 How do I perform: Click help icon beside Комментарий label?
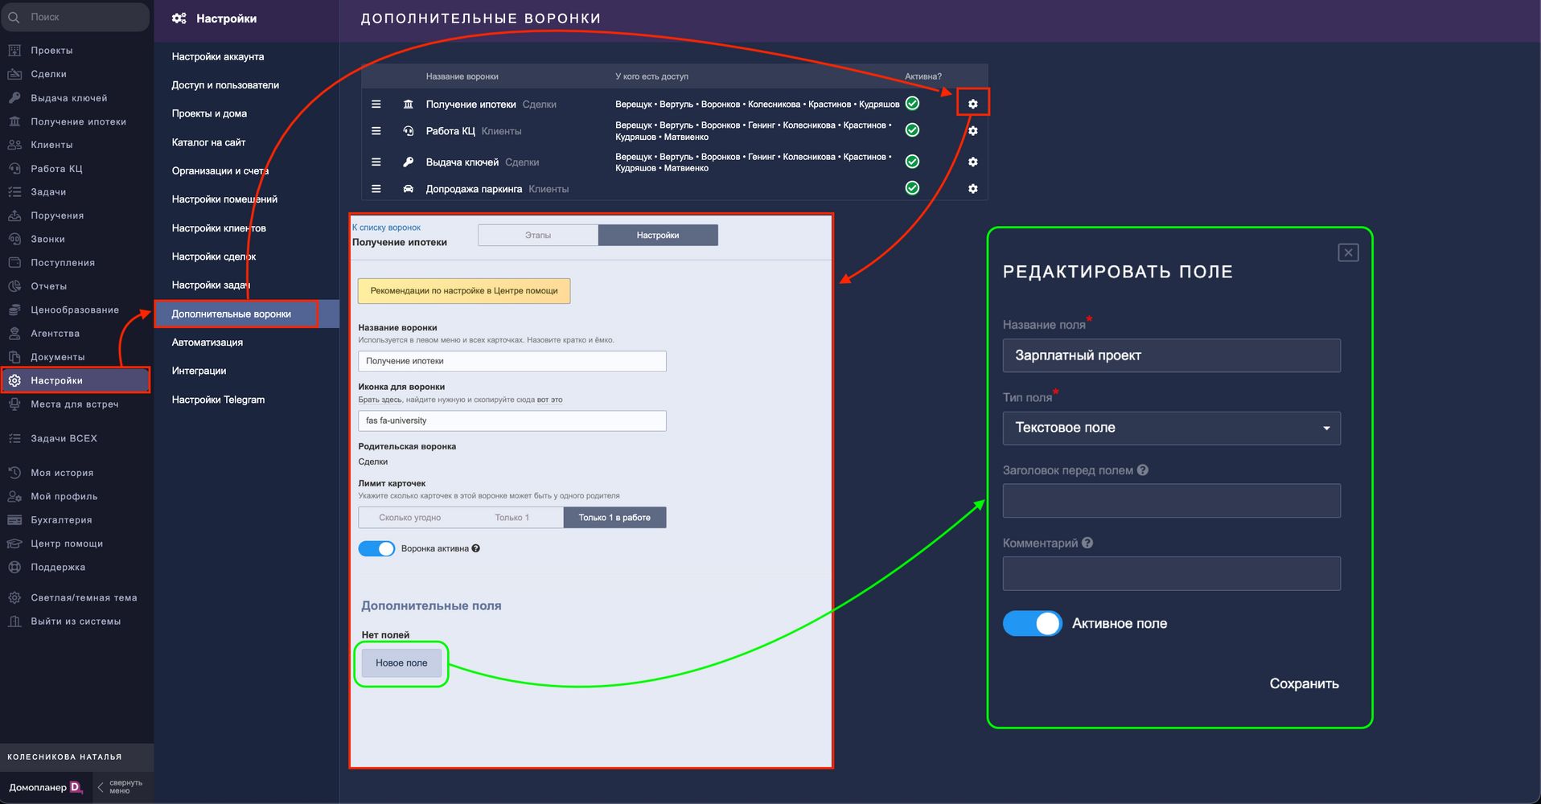1087,543
